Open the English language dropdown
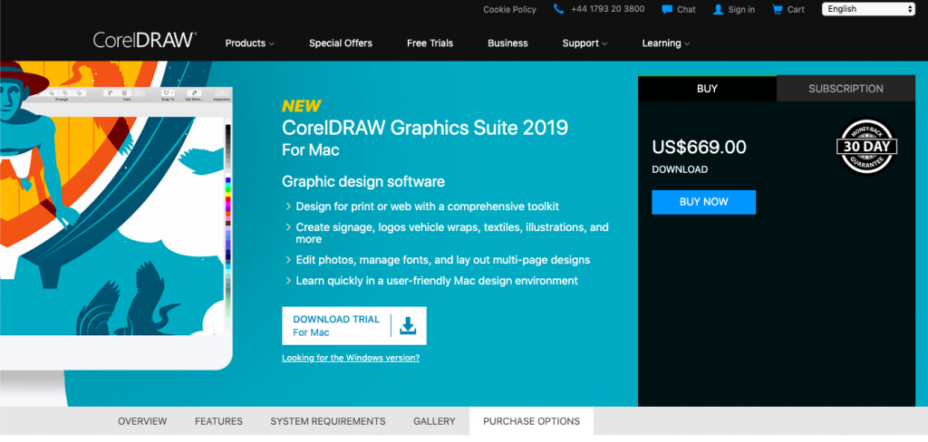928x442 pixels. pyautogui.click(x=868, y=9)
